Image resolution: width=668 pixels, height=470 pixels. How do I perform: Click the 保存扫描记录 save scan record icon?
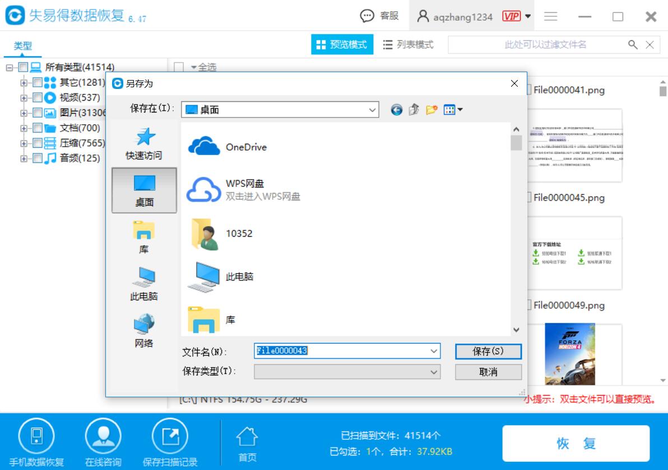170,436
